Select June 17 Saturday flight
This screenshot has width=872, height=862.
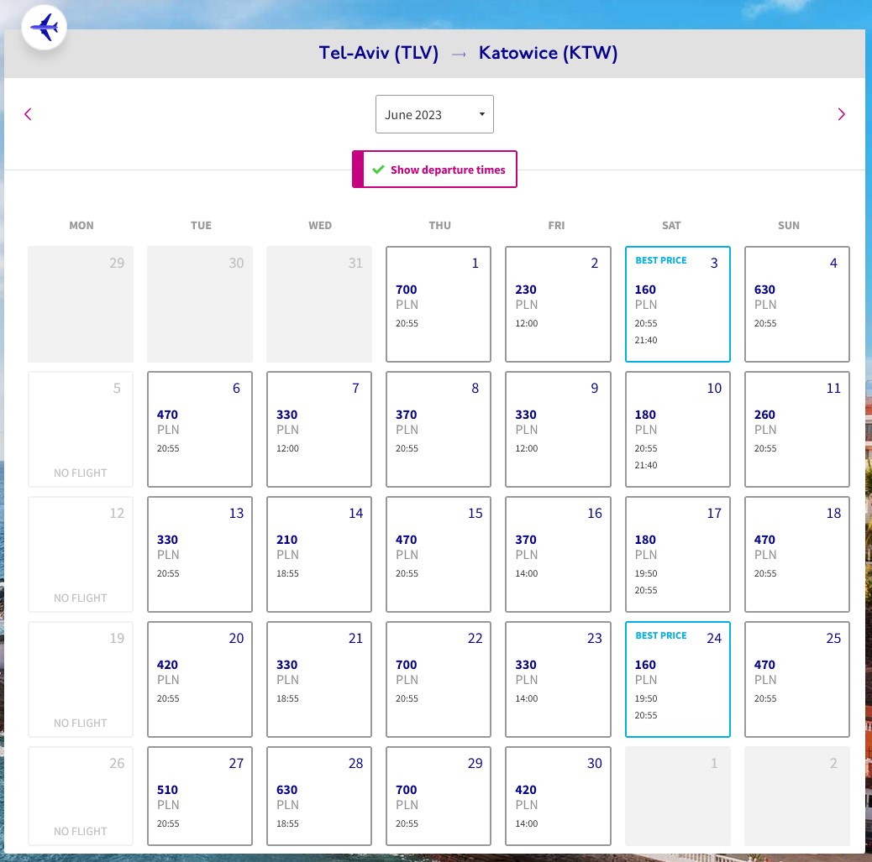tap(677, 554)
